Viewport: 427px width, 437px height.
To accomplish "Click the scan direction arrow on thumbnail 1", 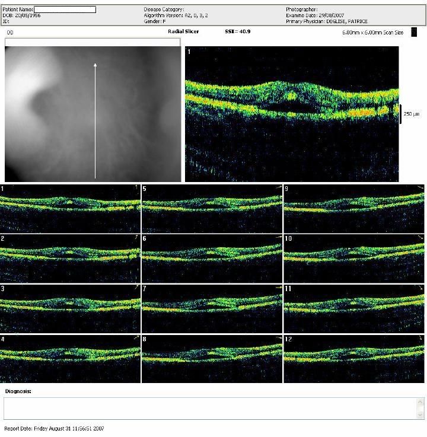I will (x=136, y=188).
